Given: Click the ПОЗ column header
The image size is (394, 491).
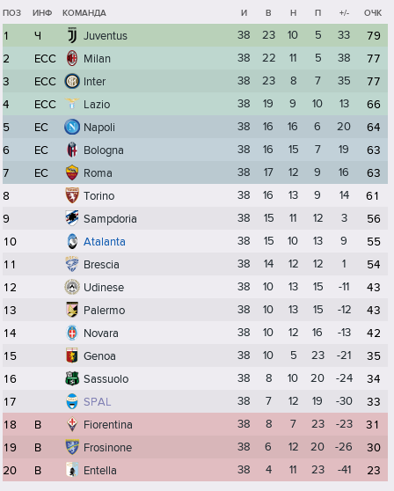Looking at the screenshot, I should point(12,13).
